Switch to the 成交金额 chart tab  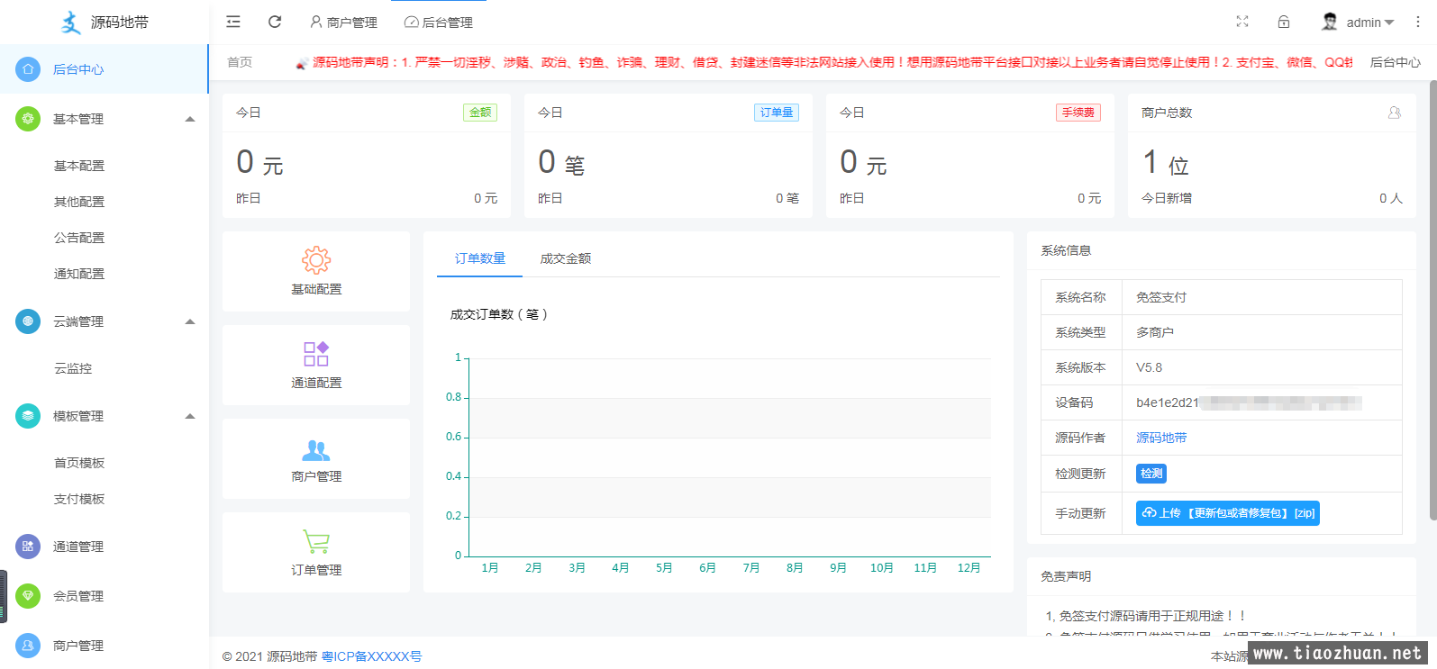tap(565, 258)
